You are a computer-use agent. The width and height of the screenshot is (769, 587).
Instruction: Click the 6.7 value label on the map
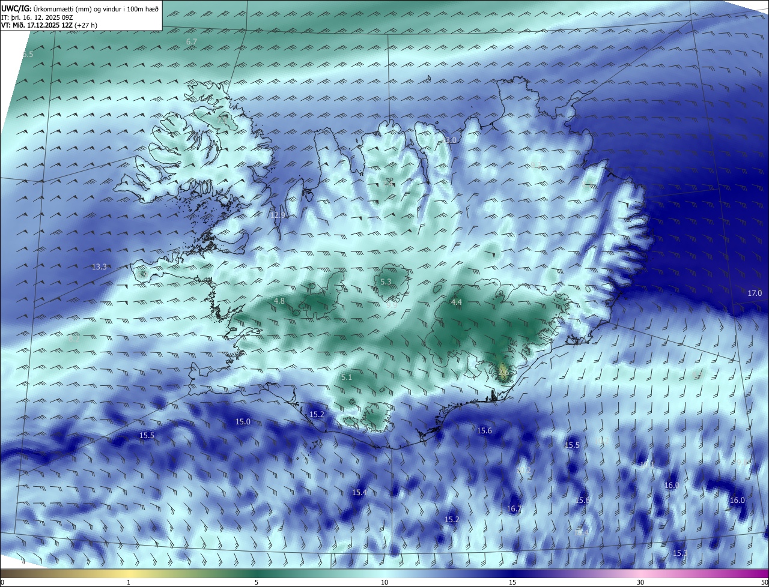click(192, 41)
